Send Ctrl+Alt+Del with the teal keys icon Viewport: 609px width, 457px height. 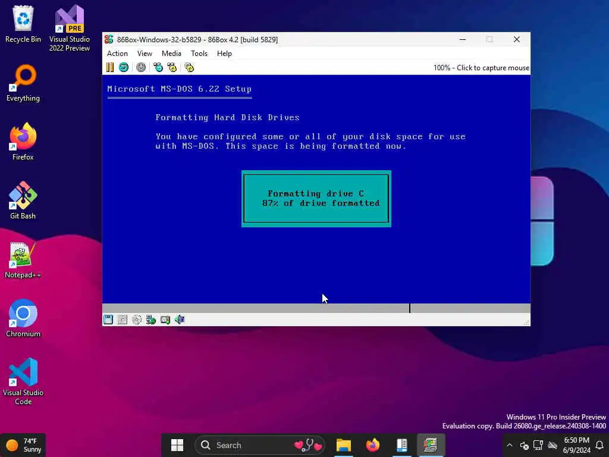(158, 67)
